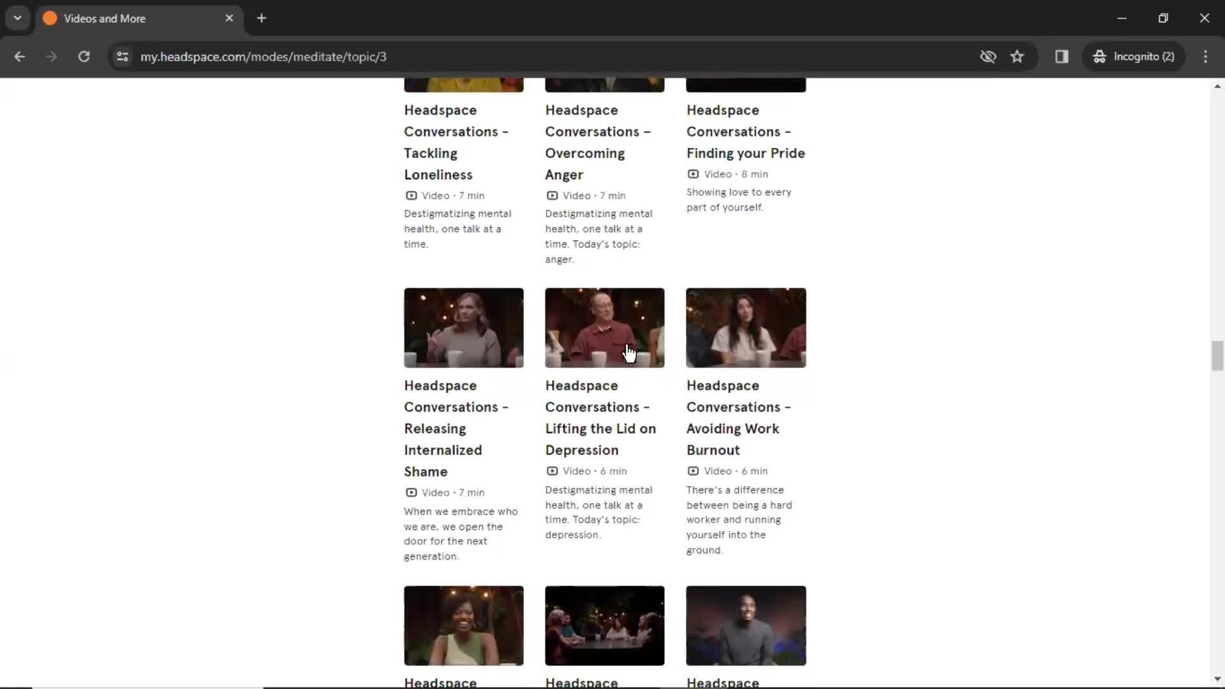Open thumbnail of group at dark table
Screen dimensions: 1225x689
(605, 626)
